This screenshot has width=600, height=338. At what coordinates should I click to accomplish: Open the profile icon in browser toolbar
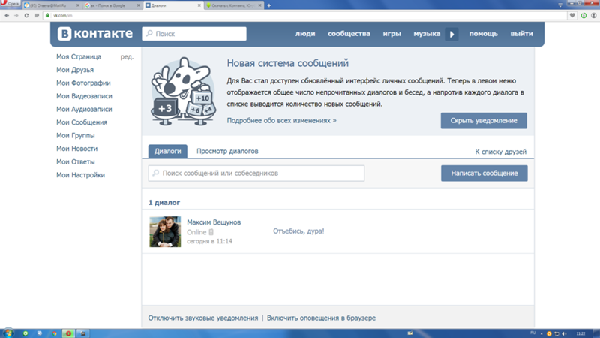pos(593,15)
